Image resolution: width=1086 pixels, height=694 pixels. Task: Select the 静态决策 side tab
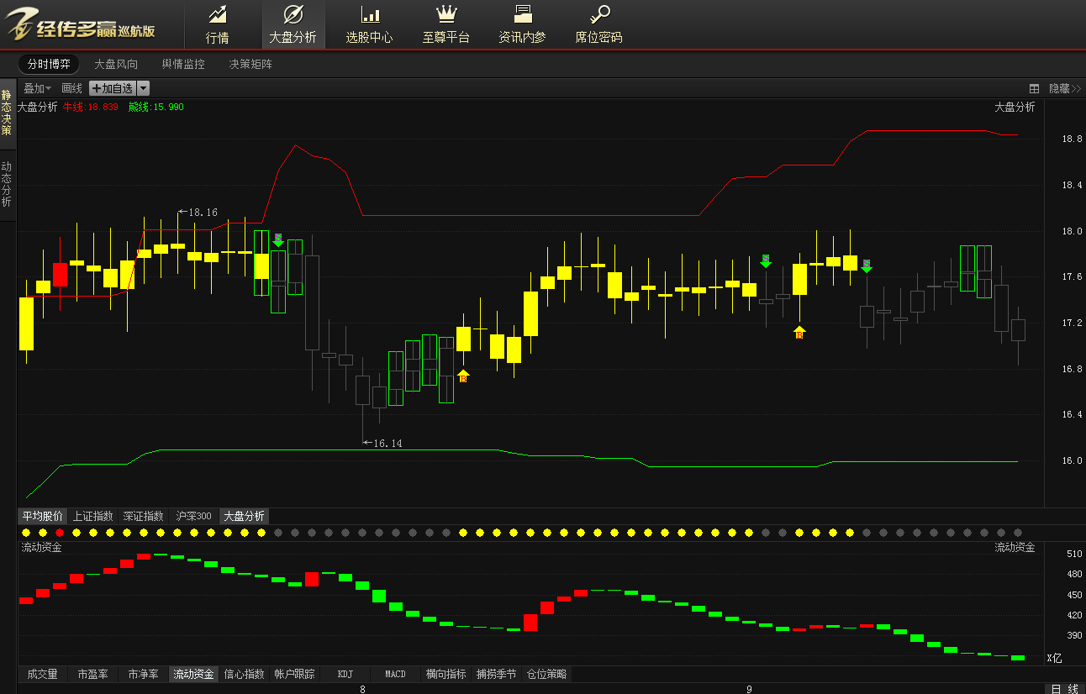(x=7, y=113)
